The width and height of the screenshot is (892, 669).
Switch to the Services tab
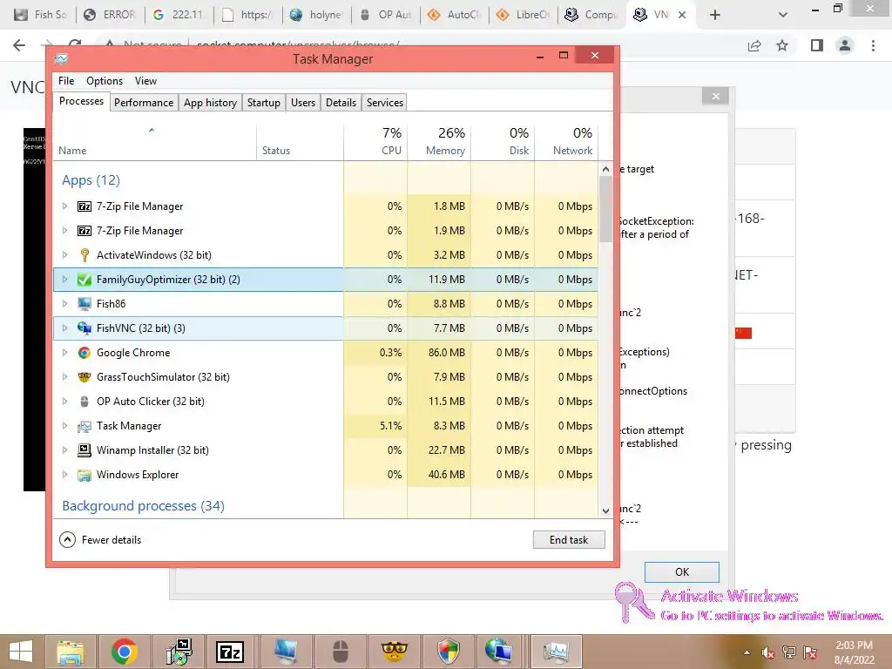point(384,103)
